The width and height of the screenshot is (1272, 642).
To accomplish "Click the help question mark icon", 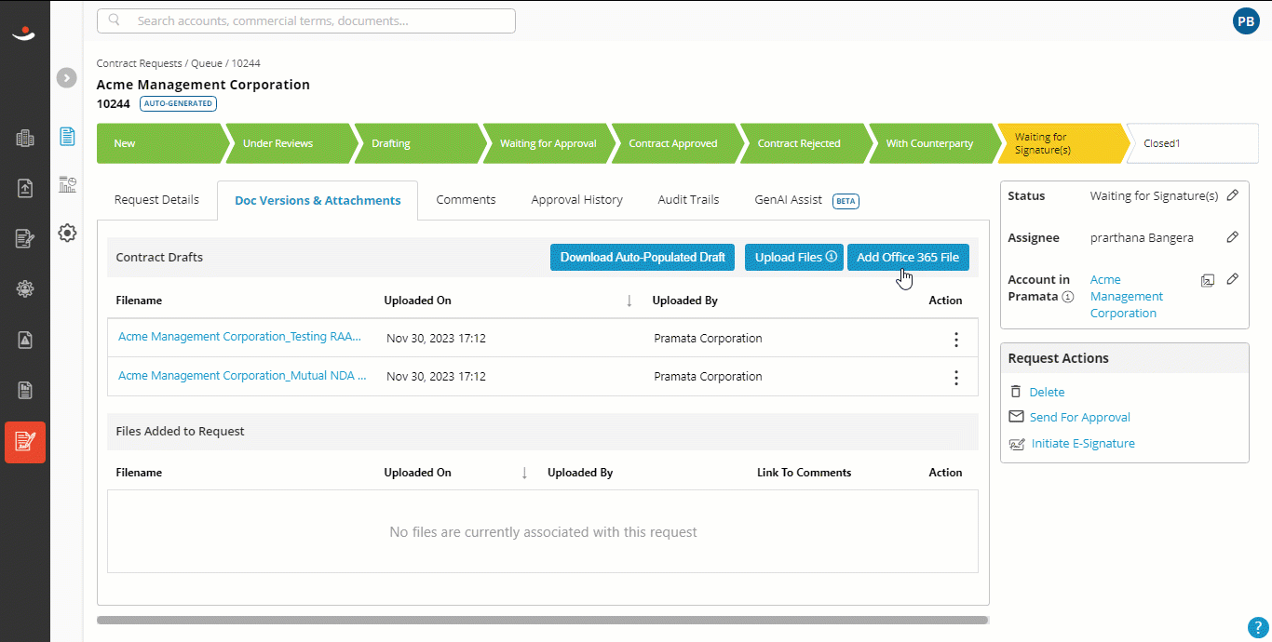I will [1257, 627].
